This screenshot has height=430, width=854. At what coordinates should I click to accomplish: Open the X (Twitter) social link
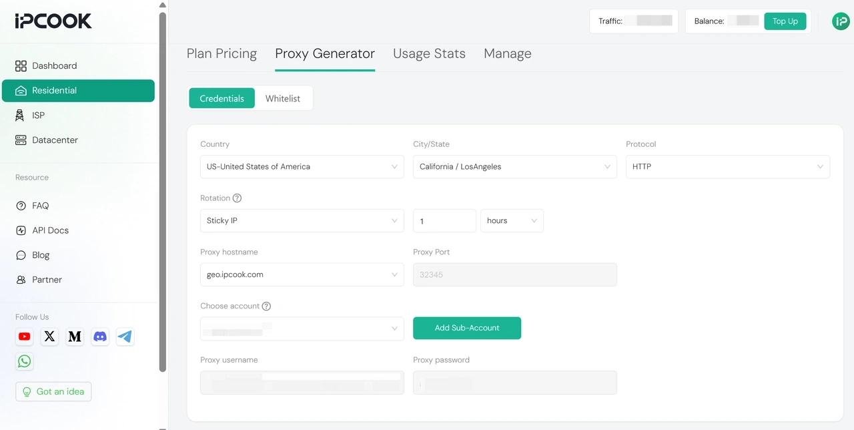[x=49, y=337]
